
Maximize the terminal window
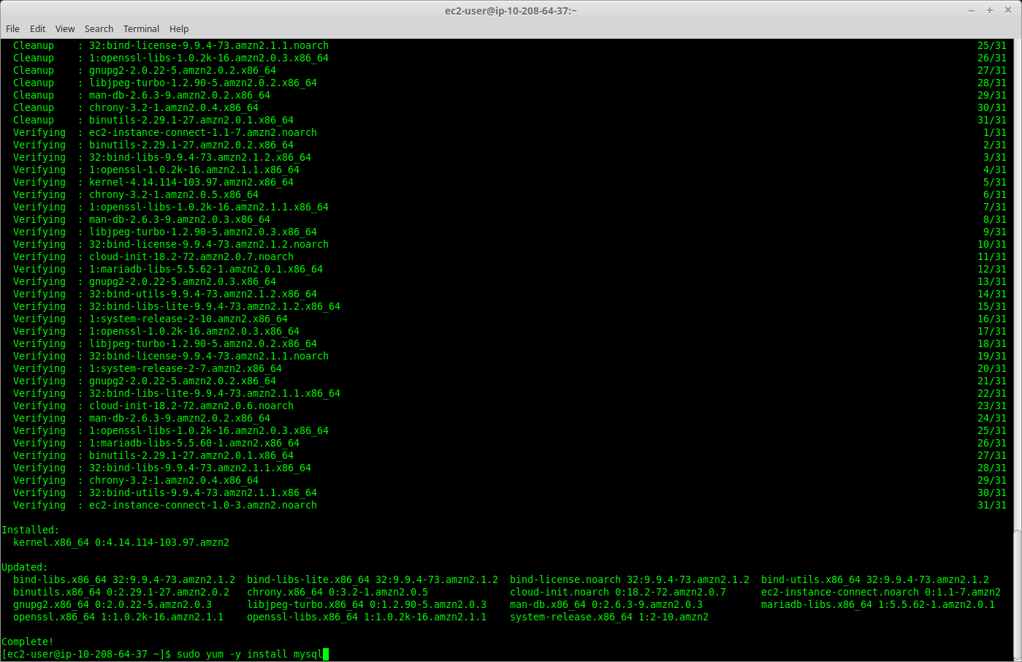pyautogui.click(x=990, y=10)
